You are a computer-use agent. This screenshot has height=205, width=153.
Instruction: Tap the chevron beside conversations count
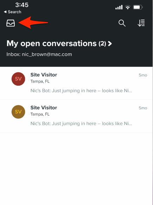[110, 44]
